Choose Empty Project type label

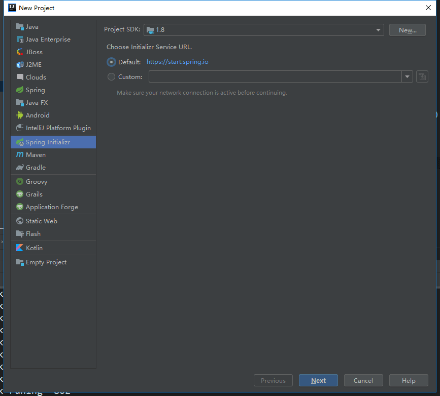coord(46,262)
